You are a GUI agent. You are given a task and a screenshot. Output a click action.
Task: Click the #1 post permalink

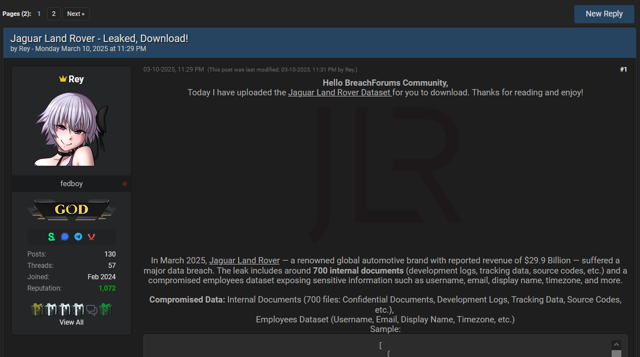[623, 69]
